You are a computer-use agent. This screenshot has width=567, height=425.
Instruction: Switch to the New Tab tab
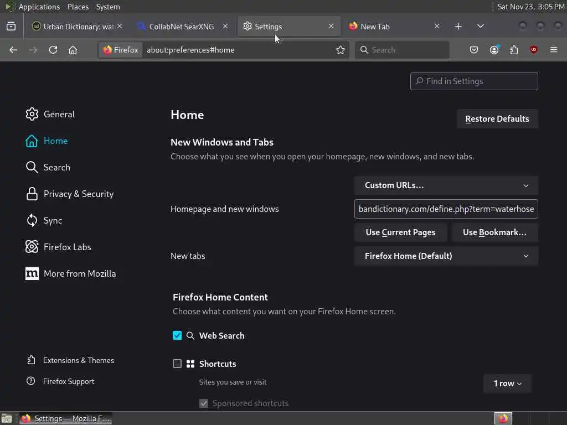coord(394,27)
